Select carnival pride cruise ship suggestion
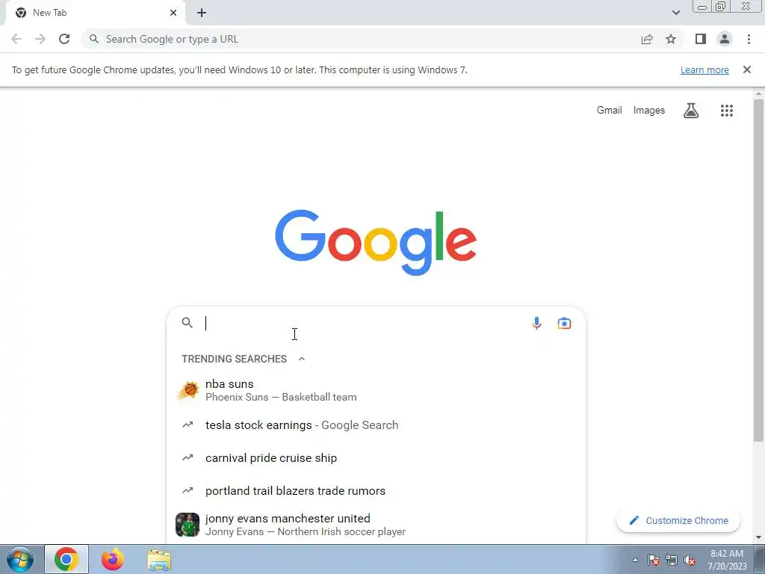 (376, 458)
